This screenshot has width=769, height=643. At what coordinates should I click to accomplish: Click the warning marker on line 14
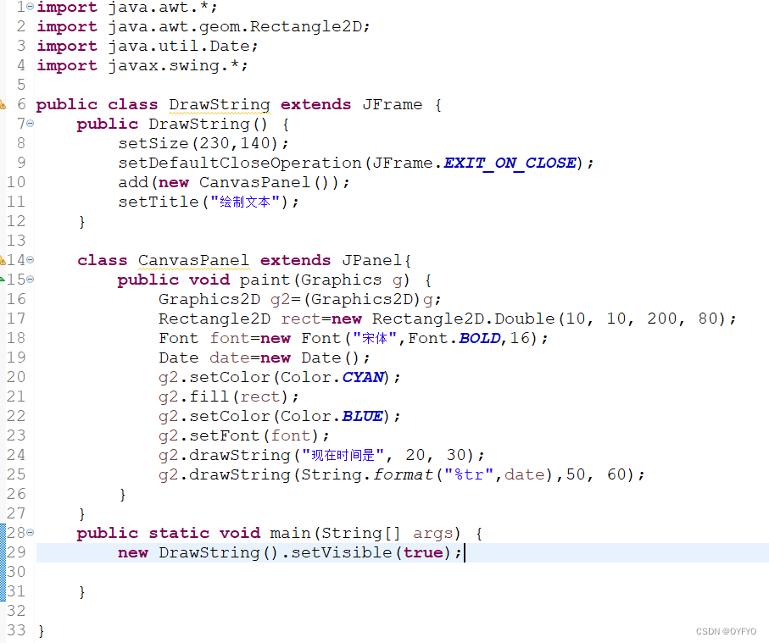coord(3,260)
